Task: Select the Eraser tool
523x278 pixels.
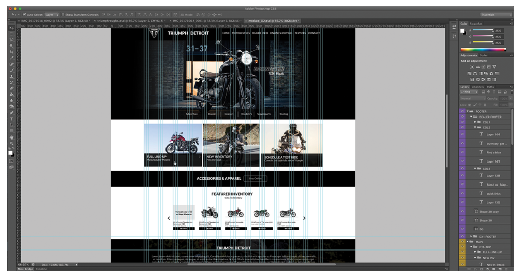Action: click(x=12, y=88)
